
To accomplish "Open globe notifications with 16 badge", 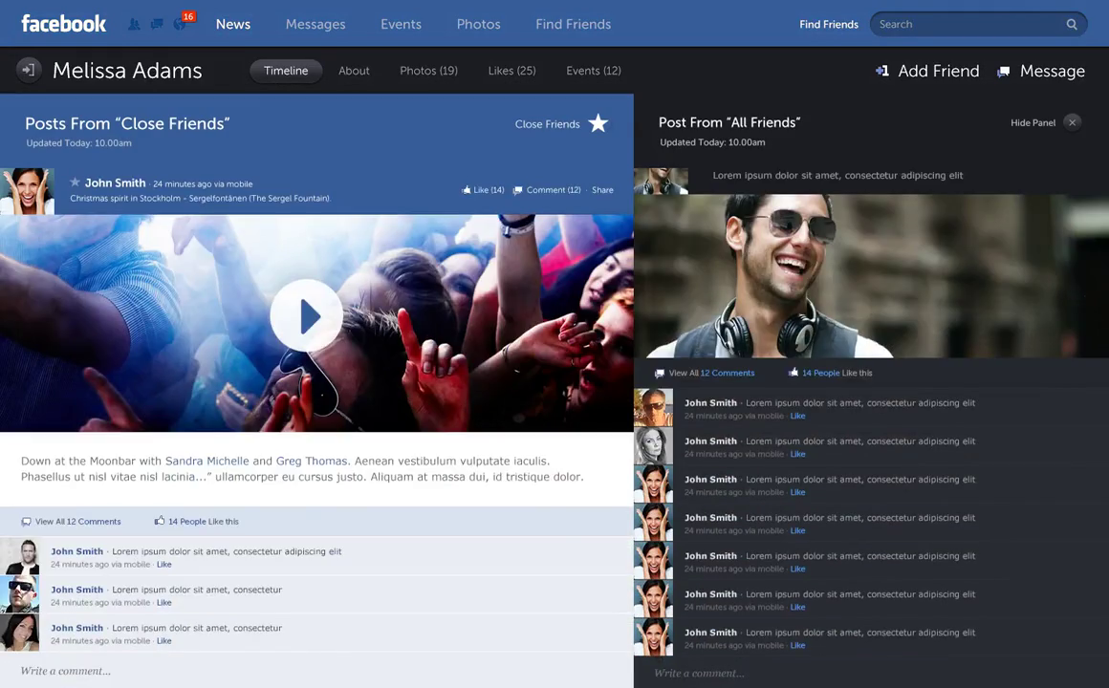I will (180, 24).
